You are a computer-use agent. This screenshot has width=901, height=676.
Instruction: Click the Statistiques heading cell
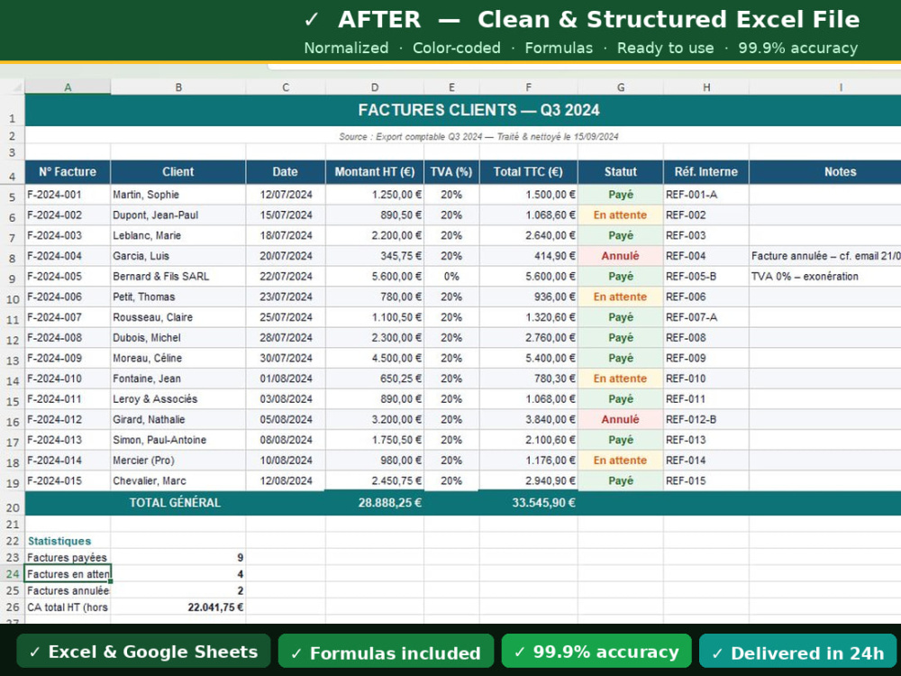(x=68, y=541)
